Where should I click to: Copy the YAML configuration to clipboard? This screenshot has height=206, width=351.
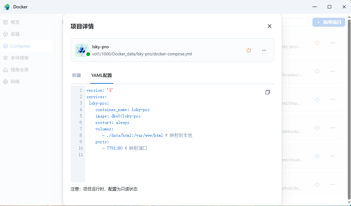[x=267, y=92]
